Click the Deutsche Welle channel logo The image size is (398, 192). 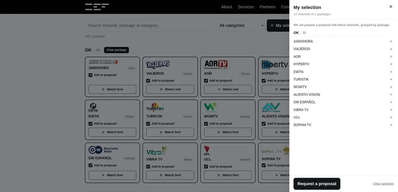point(103,150)
